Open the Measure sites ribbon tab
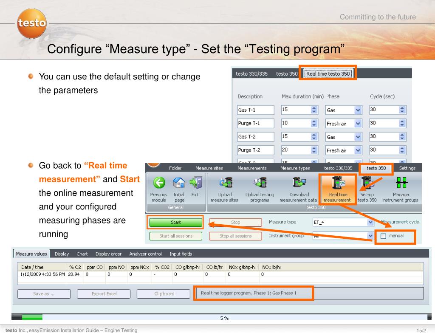Image resolution: width=435 pixels, height=336 pixels. tap(209, 168)
